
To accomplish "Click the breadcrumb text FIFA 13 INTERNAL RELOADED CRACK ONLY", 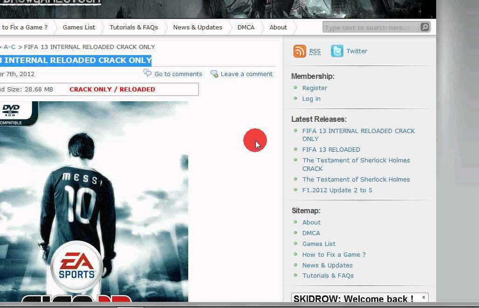I will (x=89, y=47).
